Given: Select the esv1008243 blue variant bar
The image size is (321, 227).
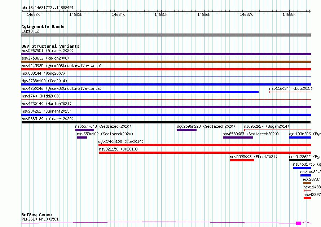Looking at the screenshot, I should click(305, 175).
